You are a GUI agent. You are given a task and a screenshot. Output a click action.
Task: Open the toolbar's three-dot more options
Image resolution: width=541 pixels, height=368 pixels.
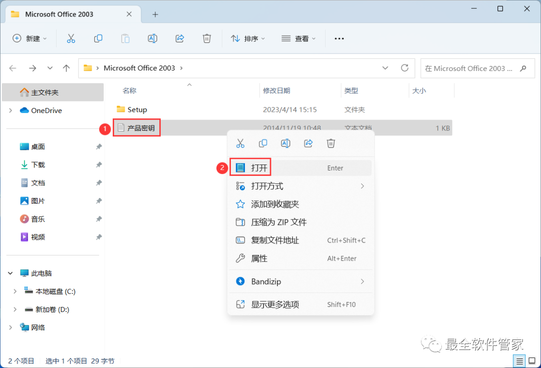coord(339,38)
